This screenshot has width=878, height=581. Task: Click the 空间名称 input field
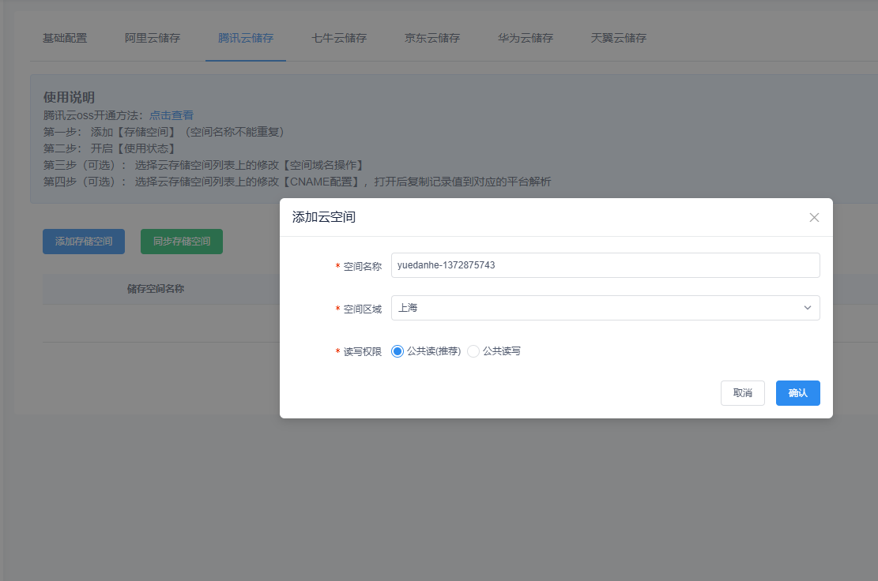pyautogui.click(x=605, y=265)
